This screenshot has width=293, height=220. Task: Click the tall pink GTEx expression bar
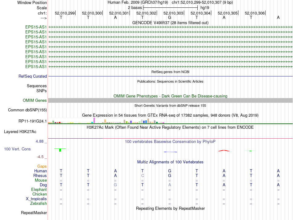(94, 120)
